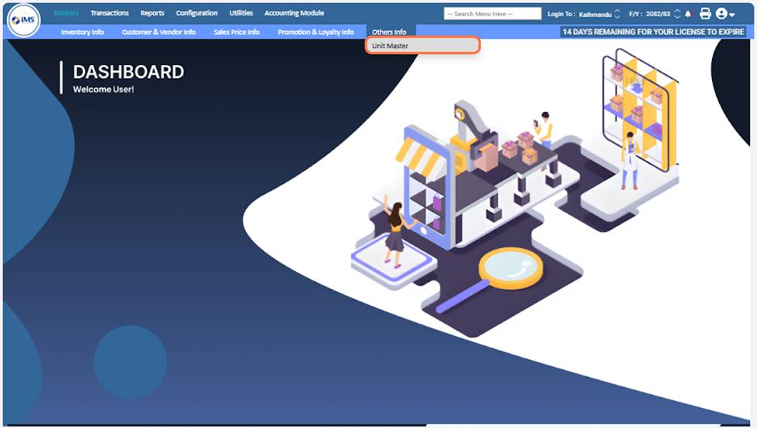Open the notifications bell
This screenshot has width=757, height=428.
coord(688,14)
